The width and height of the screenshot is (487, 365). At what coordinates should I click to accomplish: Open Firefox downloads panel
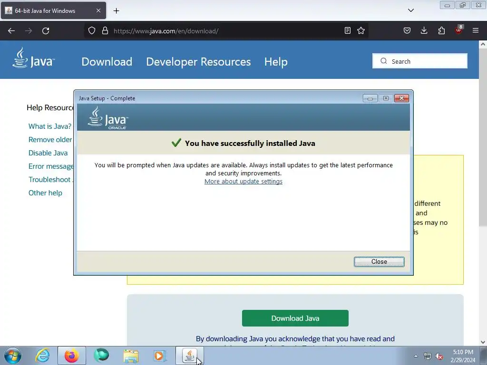tap(424, 31)
